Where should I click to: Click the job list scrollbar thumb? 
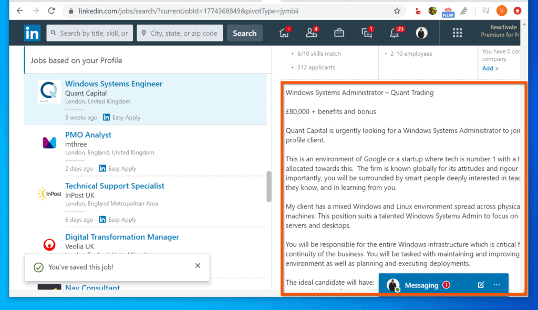[x=268, y=187]
